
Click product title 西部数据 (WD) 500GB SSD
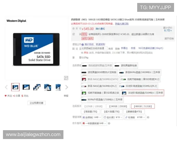(118, 20)
